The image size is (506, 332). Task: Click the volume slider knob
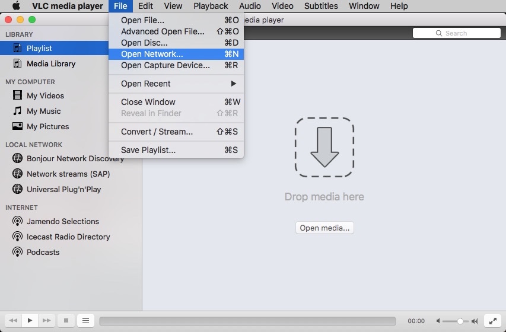(460, 321)
